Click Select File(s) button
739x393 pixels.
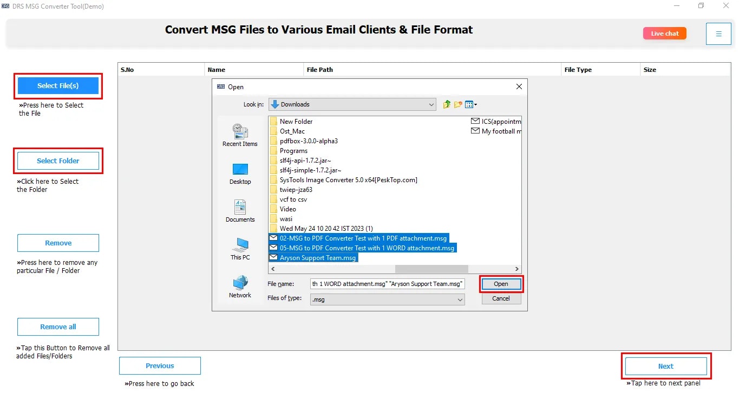(x=58, y=86)
